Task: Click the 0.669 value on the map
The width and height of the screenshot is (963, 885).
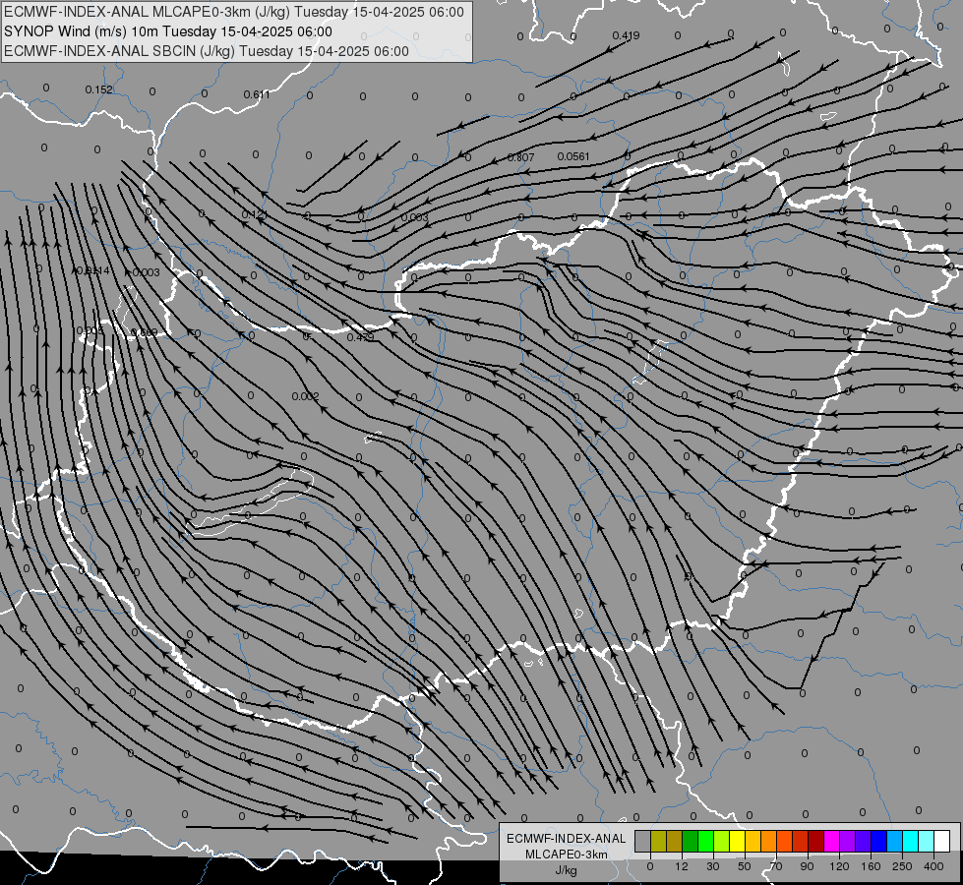Action: point(145,333)
